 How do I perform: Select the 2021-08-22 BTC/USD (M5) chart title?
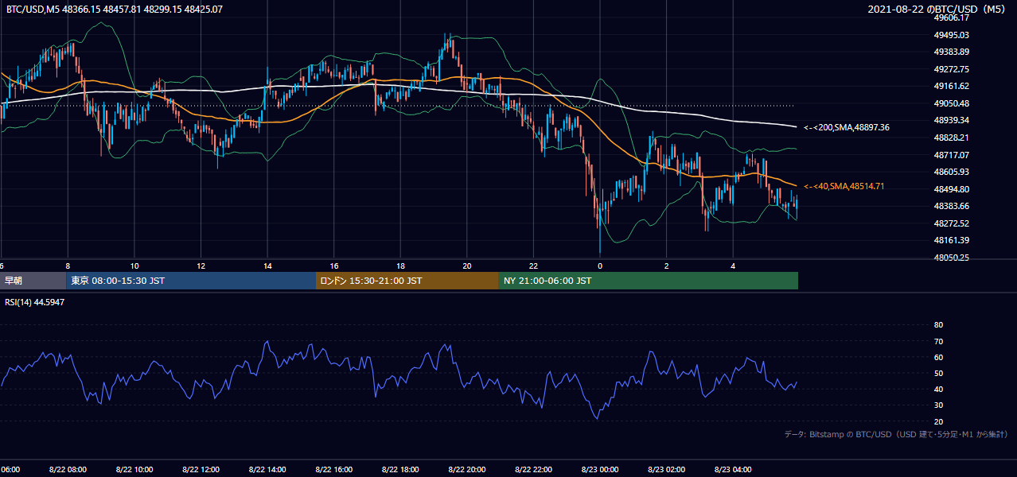point(936,10)
